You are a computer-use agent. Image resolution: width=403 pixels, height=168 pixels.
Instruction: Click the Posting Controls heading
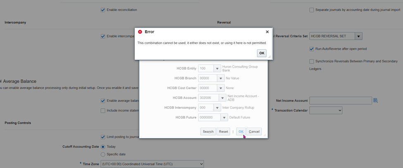click(18, 123)
